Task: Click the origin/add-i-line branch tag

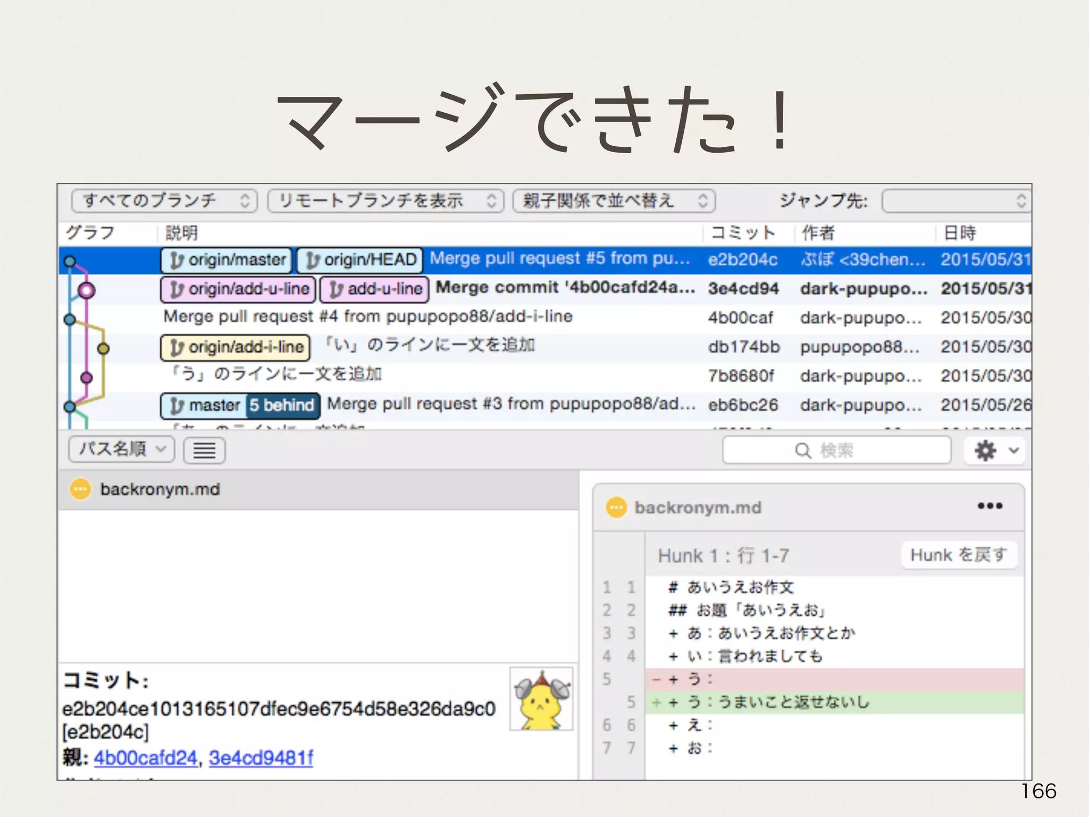Action: click(235, 347)
